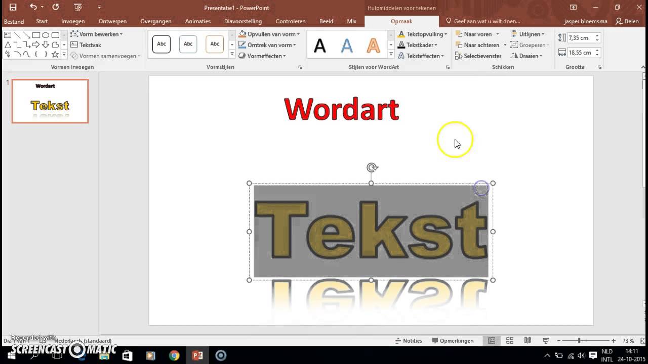Viewport: 648px width, 364px height.
Task: Open the quick access toolbar customize arrow
Action: tap(99, 7)
